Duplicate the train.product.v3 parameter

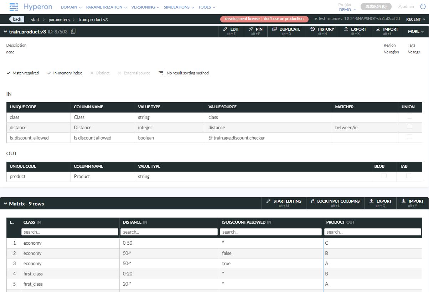[286, 31]
